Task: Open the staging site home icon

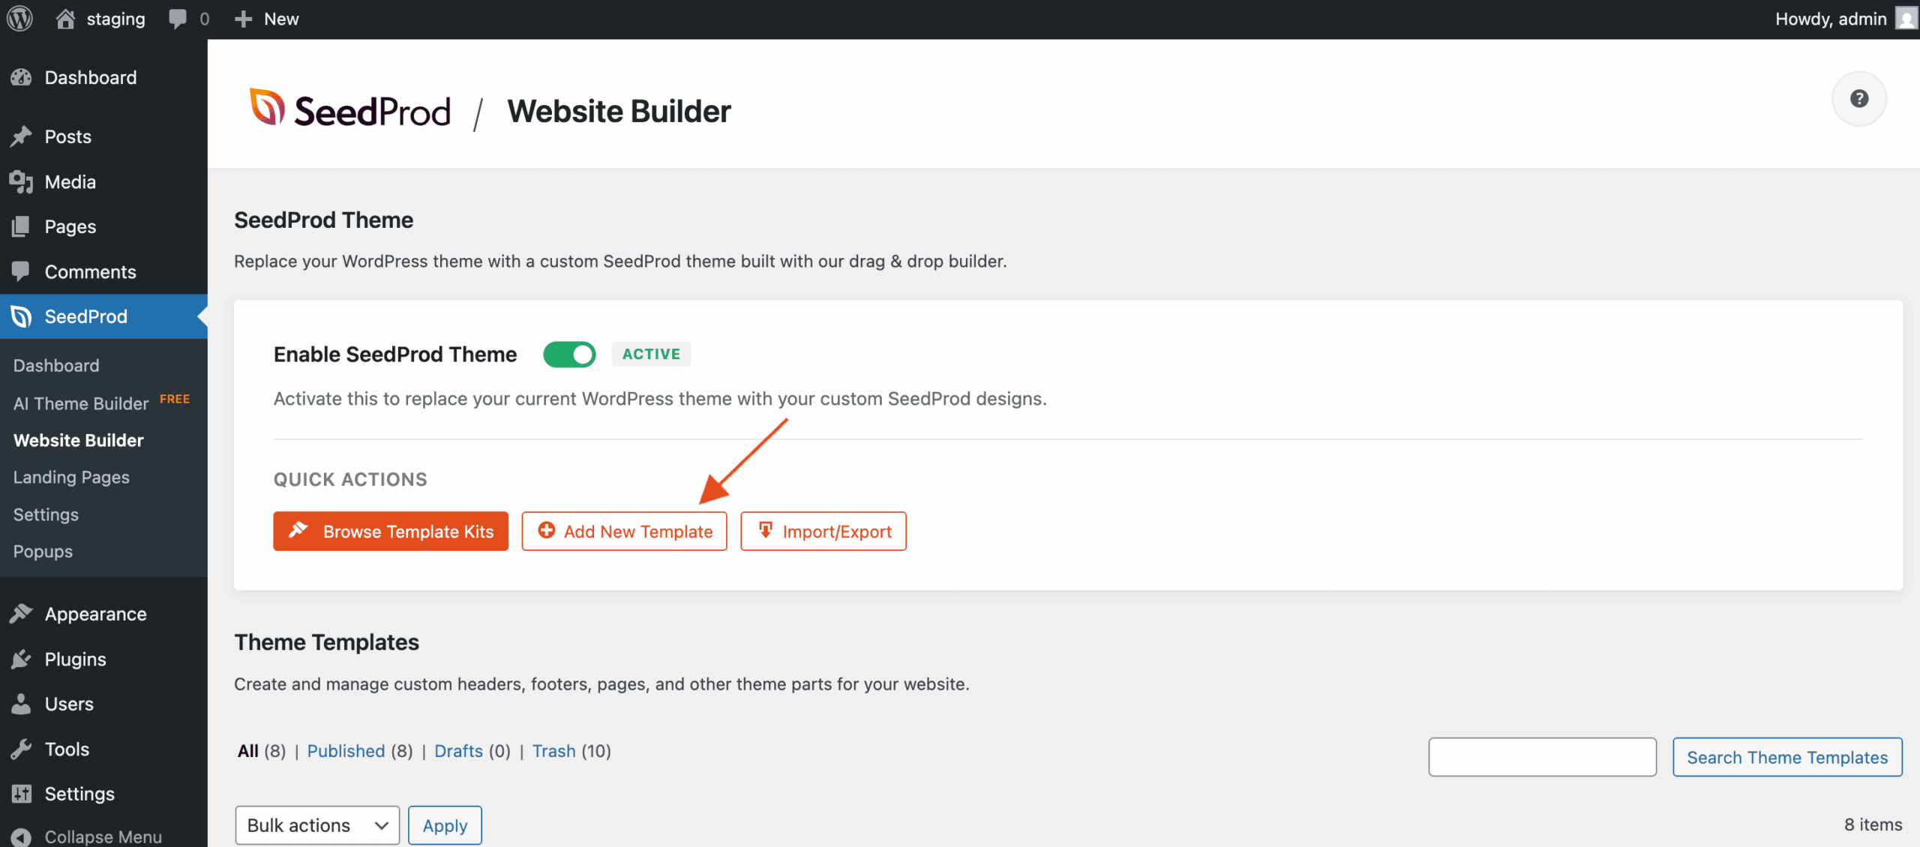Action: 66,19
